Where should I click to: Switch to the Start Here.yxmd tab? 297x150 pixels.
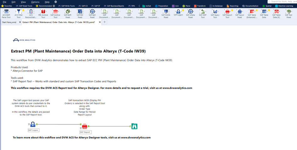point(9,22)
